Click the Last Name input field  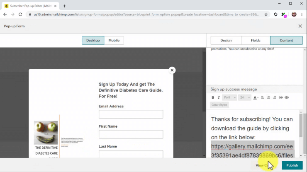131,154
